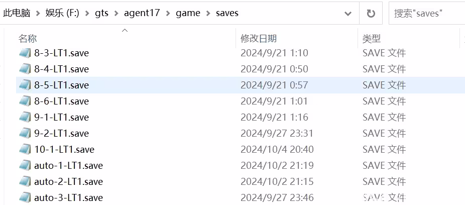Select the 8-3-LT1.save file icon
465x205 pixels.
pyautogui.click(x=25, y=53)
